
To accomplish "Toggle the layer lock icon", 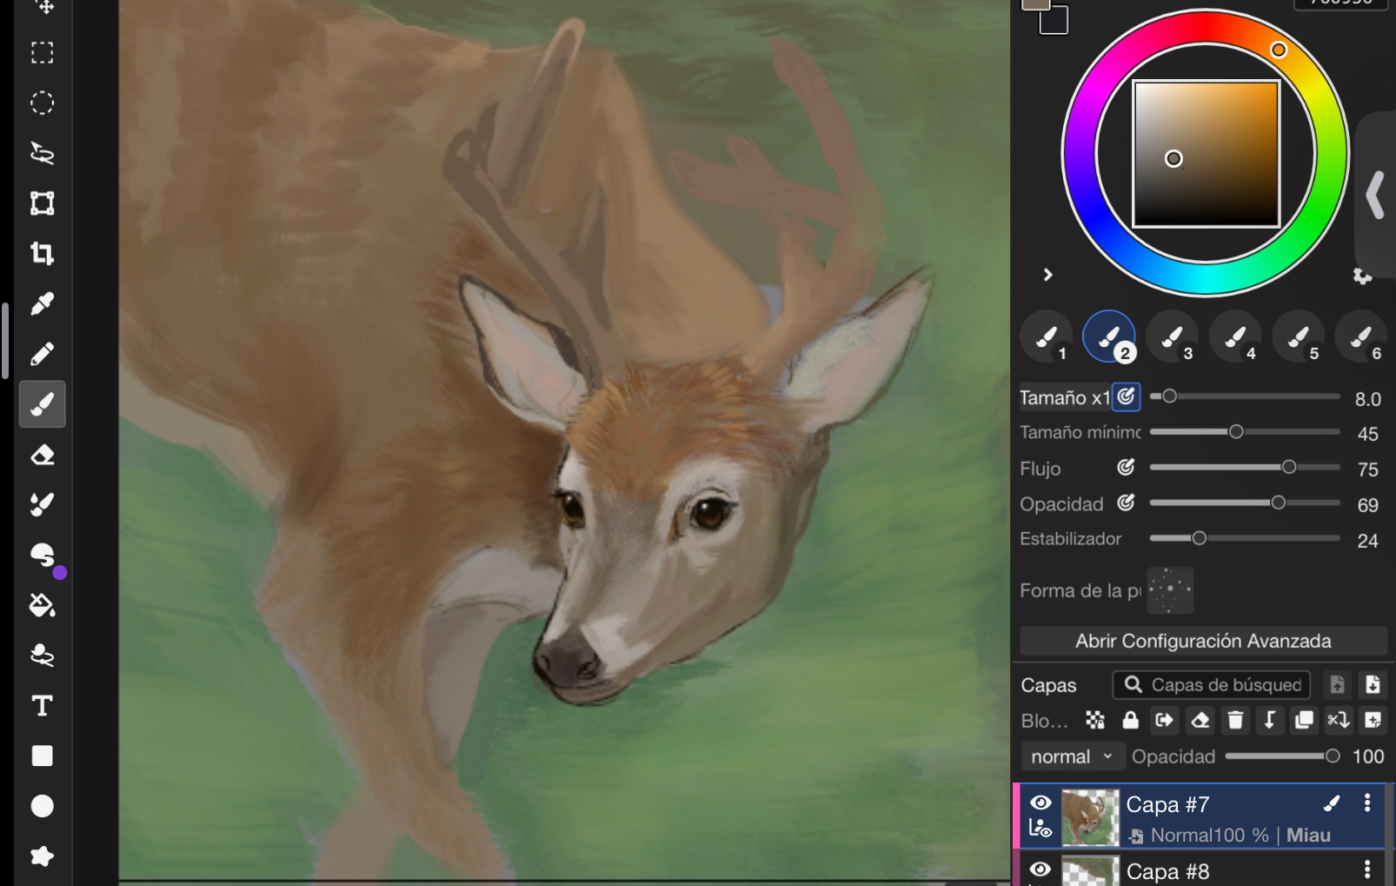I will 1130,720.
